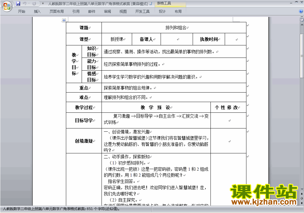
Task: Click the vertical 教学目标 cell
Action: (74, 64)
